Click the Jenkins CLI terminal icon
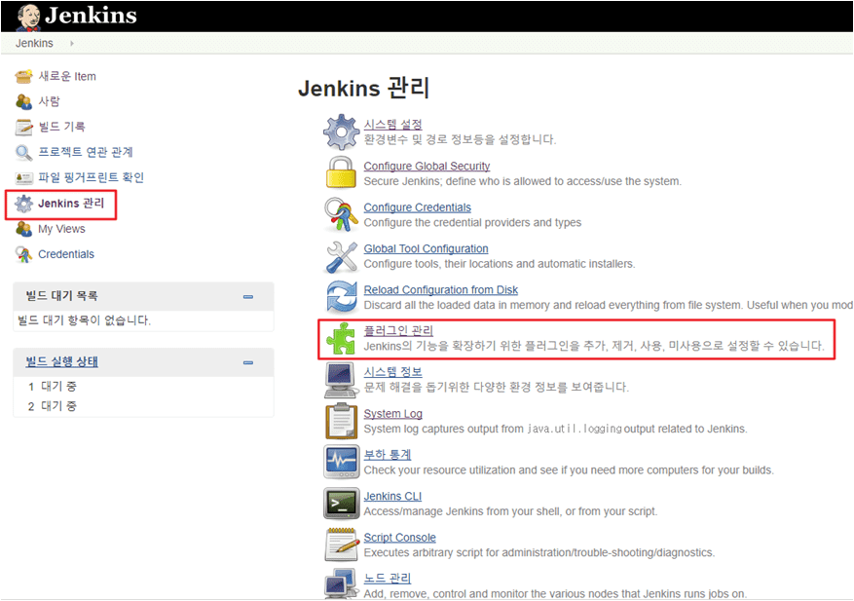Image resolution: width=854 pixels, height=601 pixels. [x=341, y=503]
